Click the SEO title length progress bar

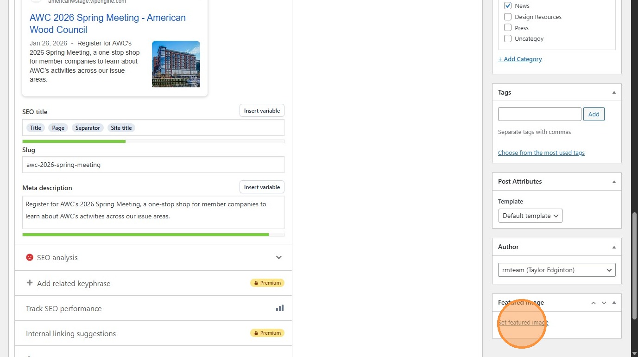click(x=153, y=141)
